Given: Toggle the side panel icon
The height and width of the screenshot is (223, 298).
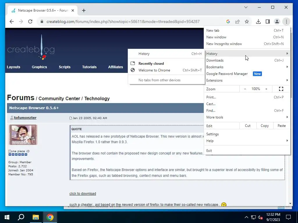Looking at the screenshot, I should pos(268,21).
